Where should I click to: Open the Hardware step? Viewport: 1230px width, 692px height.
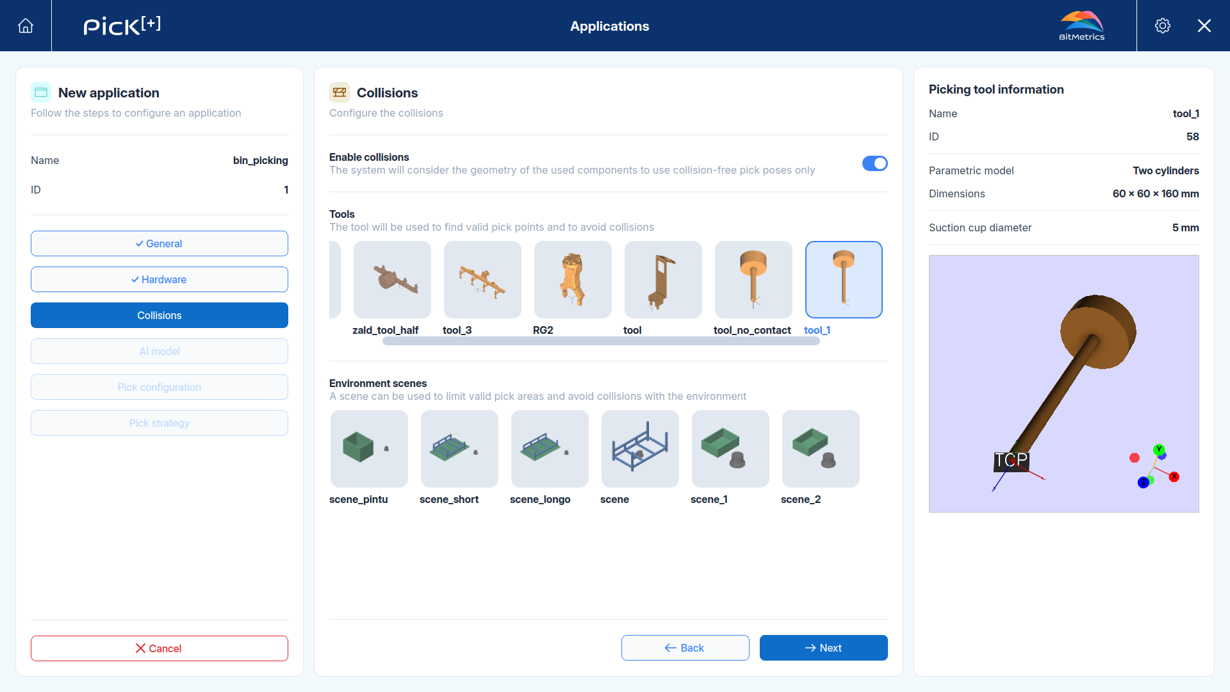[x=160, y=279]
